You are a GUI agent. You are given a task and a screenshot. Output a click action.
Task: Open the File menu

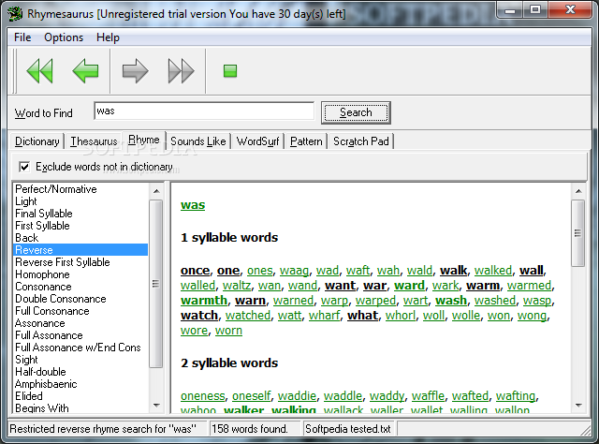[x=22, y=37]
